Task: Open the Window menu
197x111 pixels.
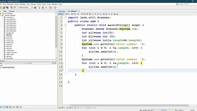Action: (x=54, y=4)
